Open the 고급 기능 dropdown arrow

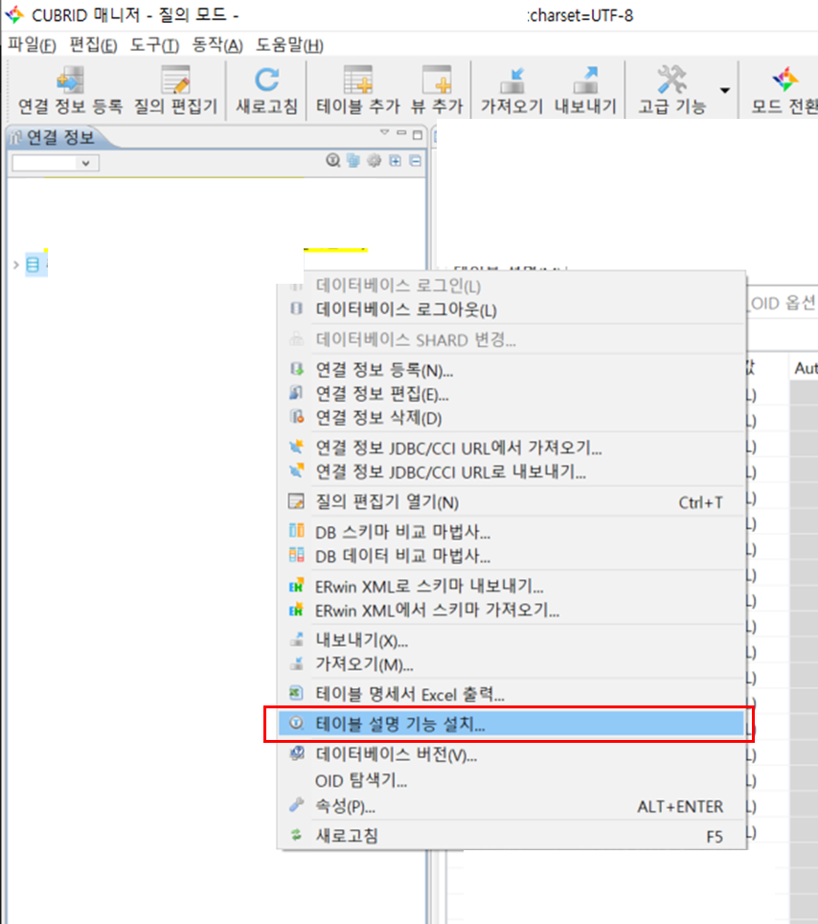pos(725,90)
